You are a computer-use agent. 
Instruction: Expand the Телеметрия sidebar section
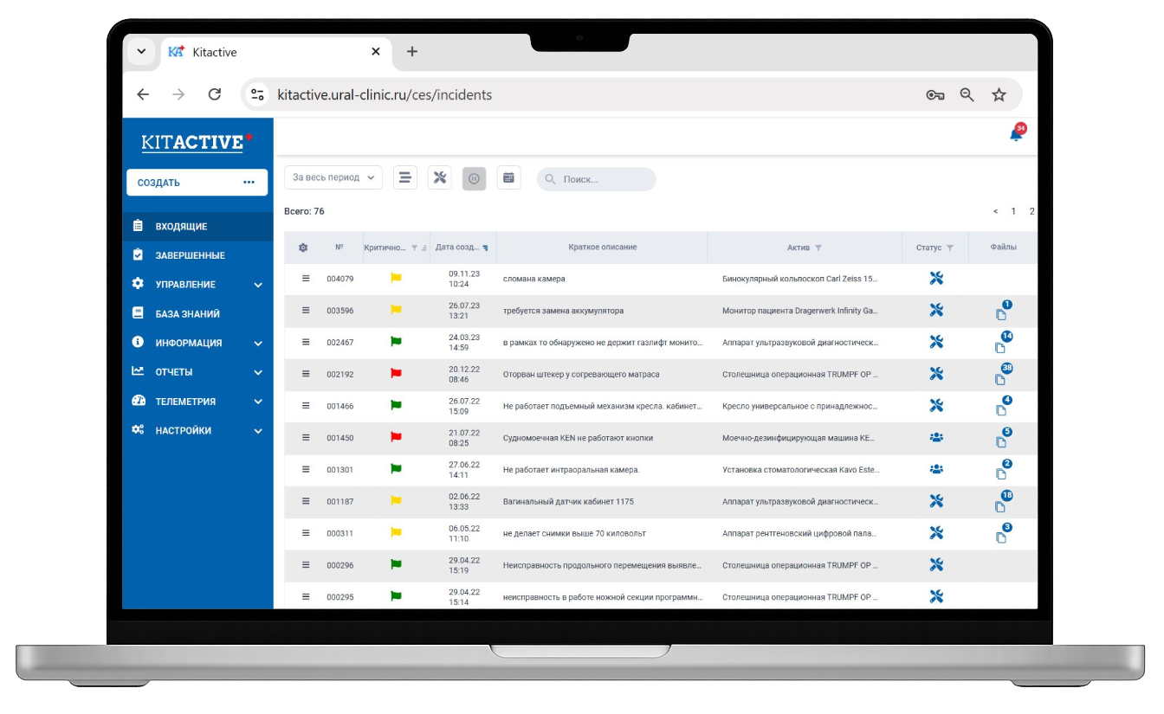[197, 402]
